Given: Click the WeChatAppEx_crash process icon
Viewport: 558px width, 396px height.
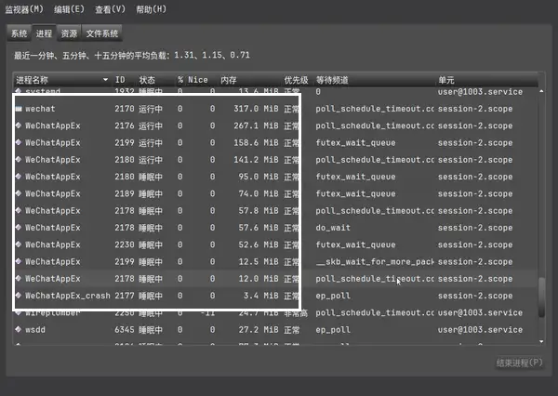Looking at the screenshot, I should pyautogui.click(x=19, y=296).
